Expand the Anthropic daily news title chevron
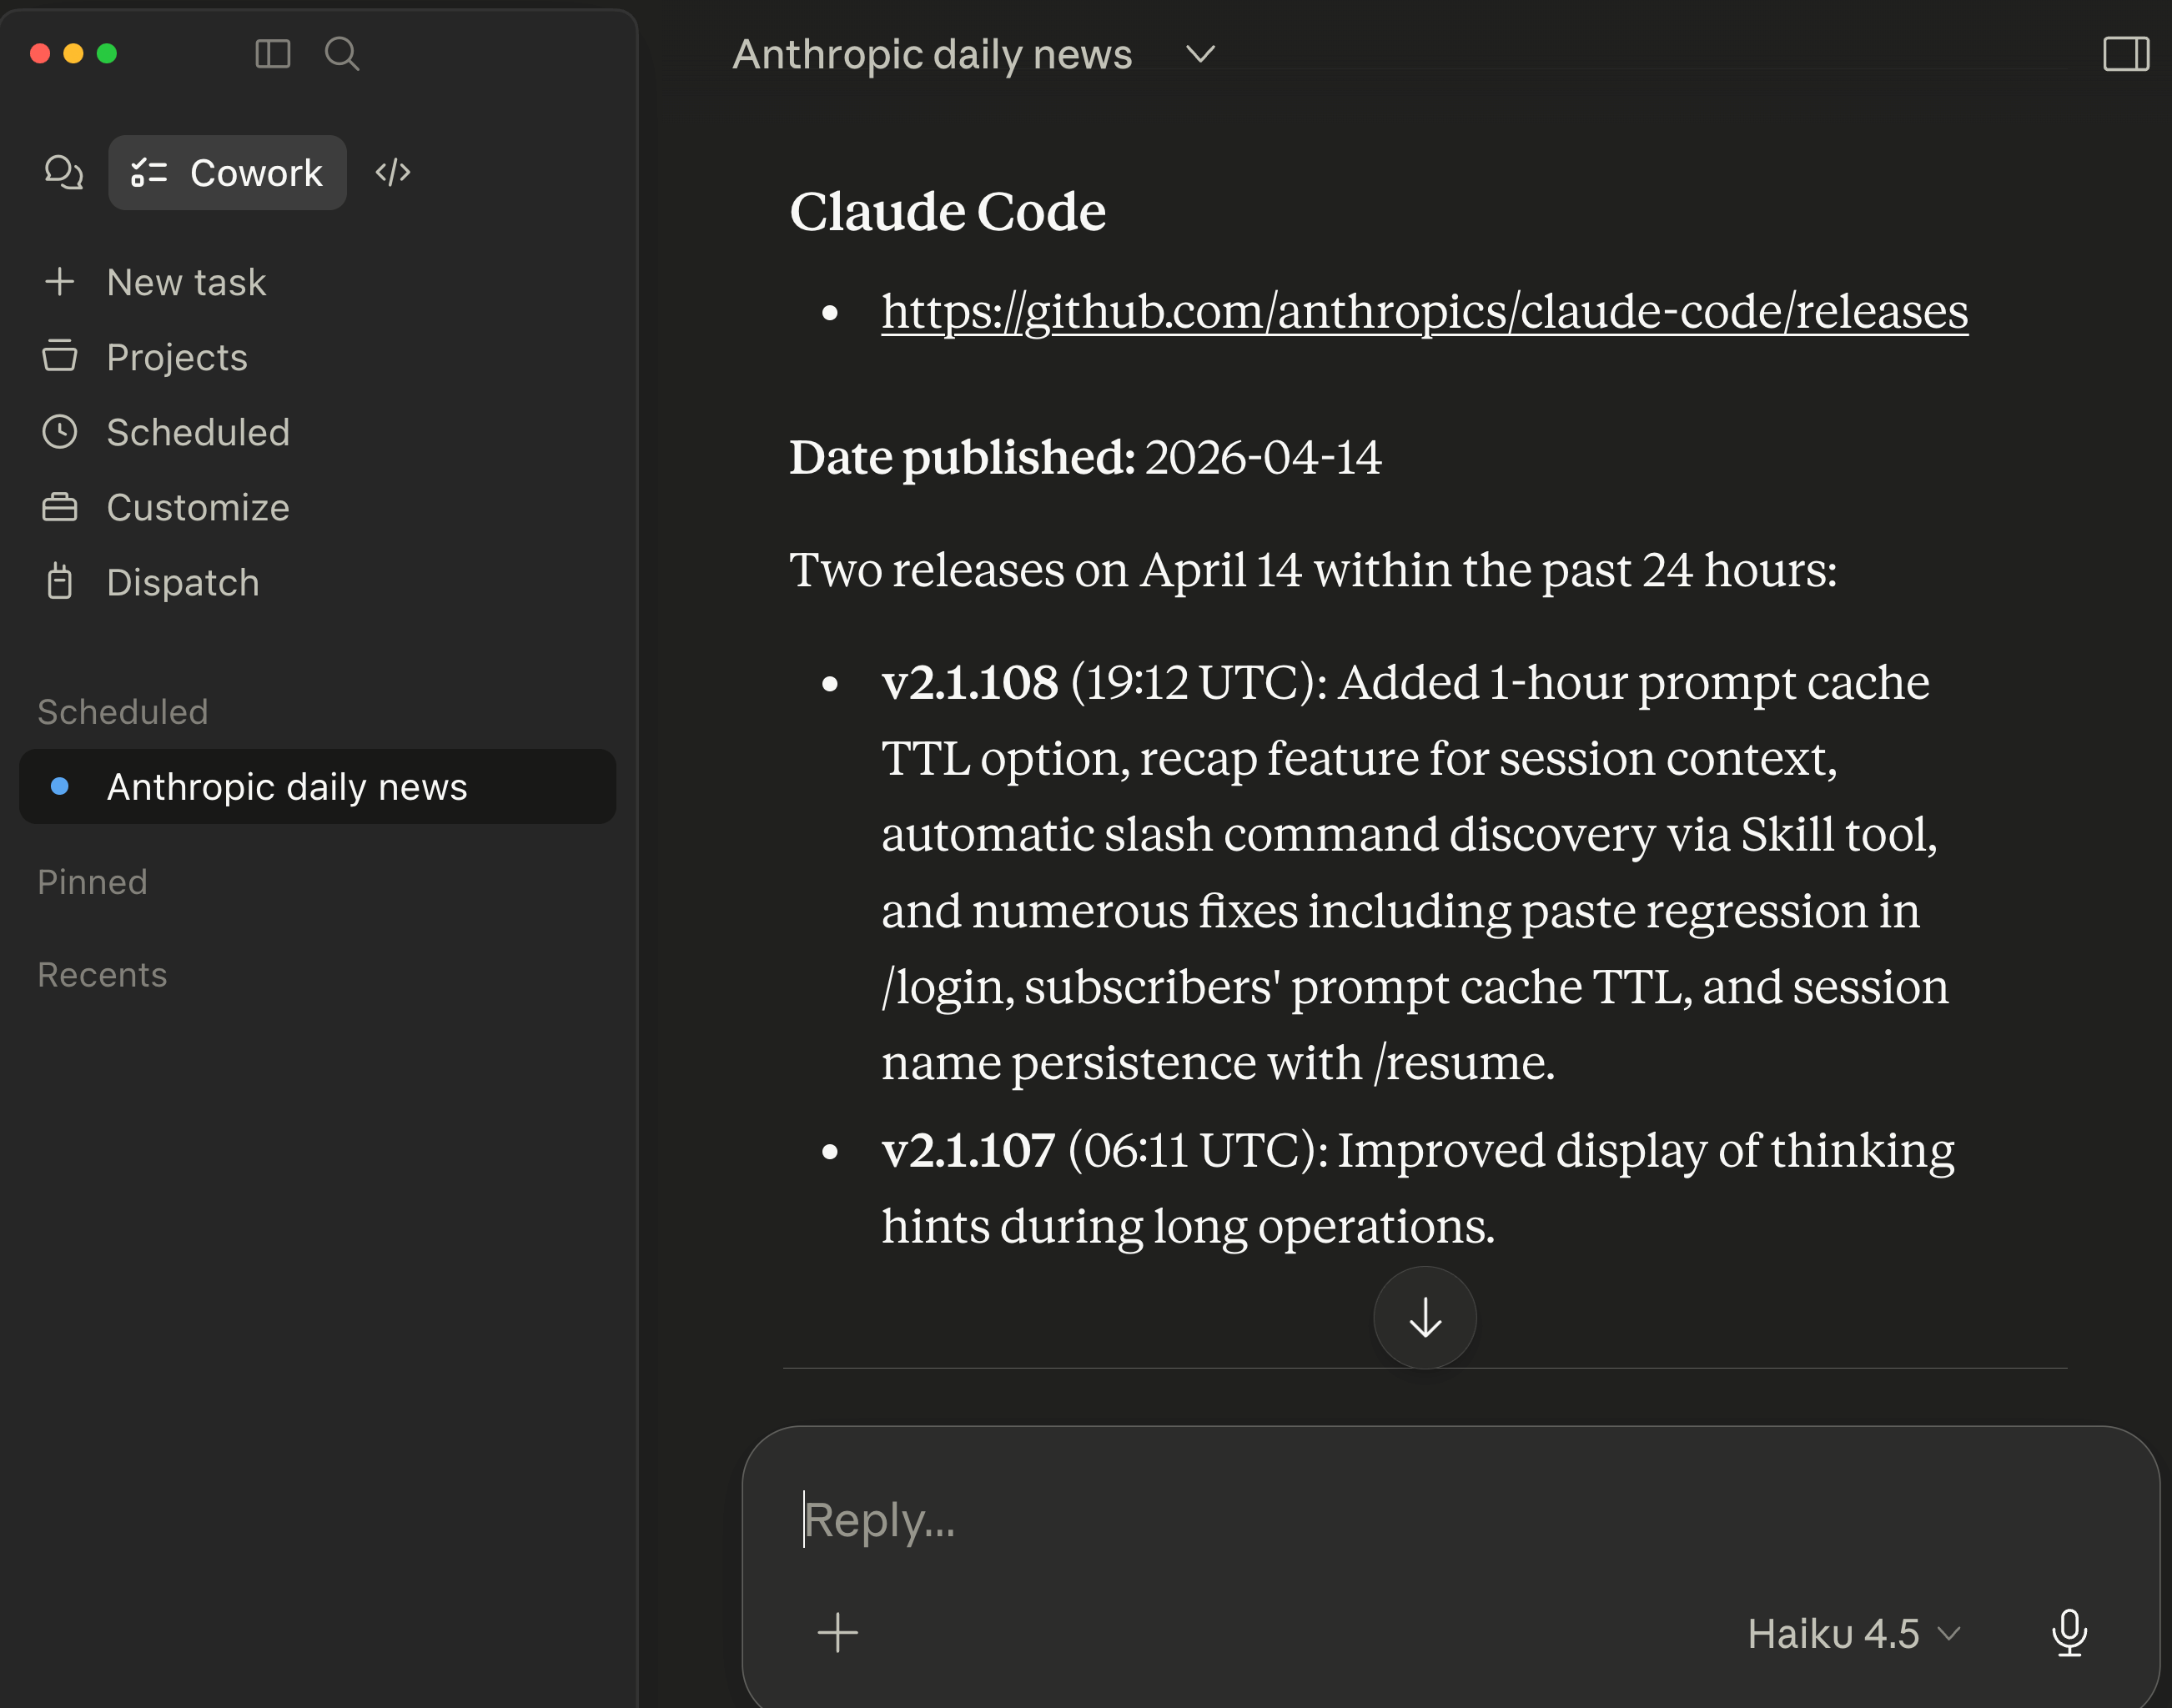 tap(1200, 54)
